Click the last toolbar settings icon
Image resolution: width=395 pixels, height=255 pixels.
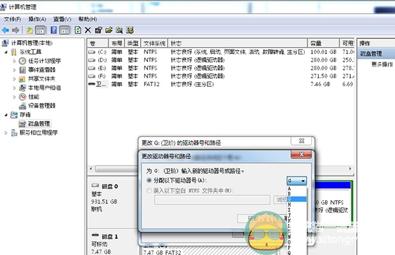(x=130, y=30)
